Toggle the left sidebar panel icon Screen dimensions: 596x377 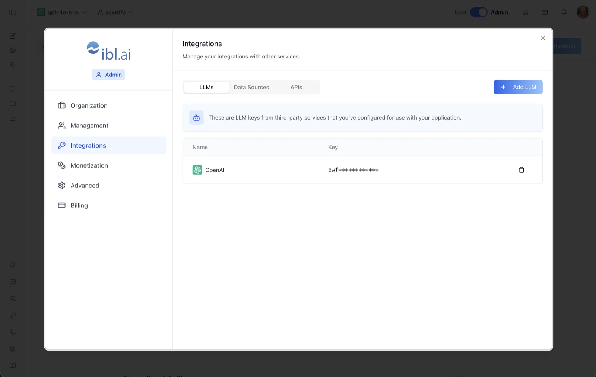(x=13, y=12)
